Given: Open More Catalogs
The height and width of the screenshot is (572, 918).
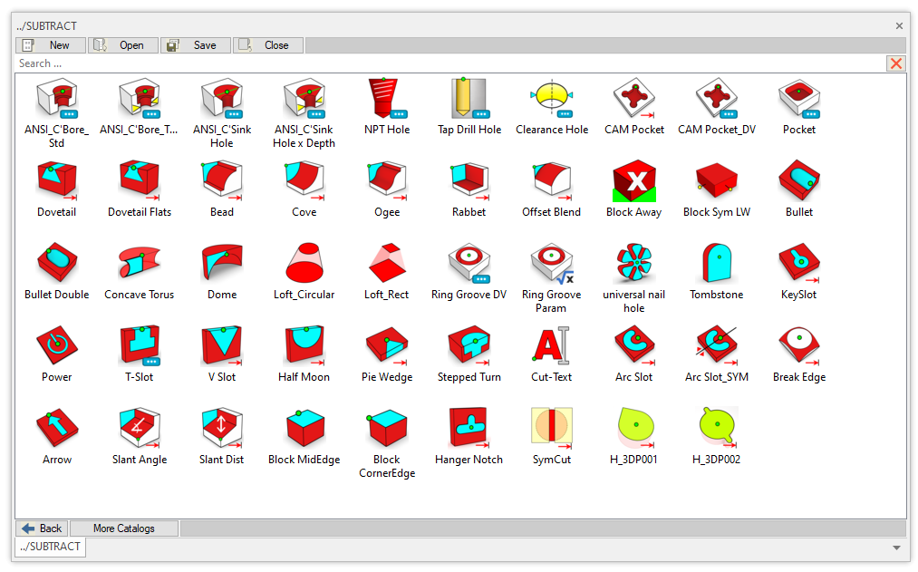Looking at the screenshot, I should (x=123, y=528).
